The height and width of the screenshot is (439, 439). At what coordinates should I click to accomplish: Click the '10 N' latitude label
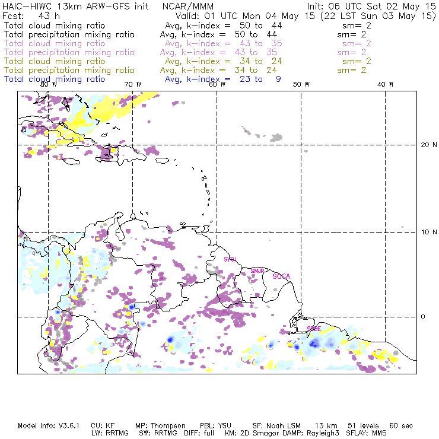429,232
